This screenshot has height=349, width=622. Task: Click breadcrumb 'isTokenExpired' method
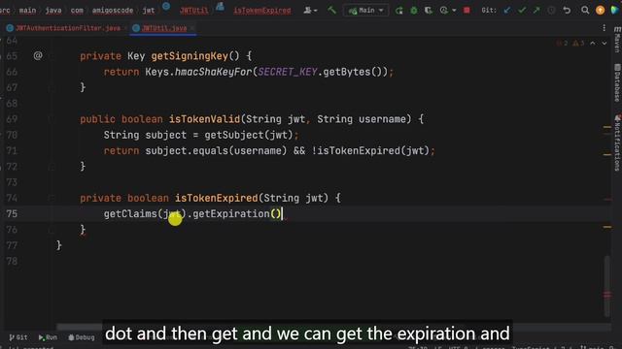(x=261, y=11)
